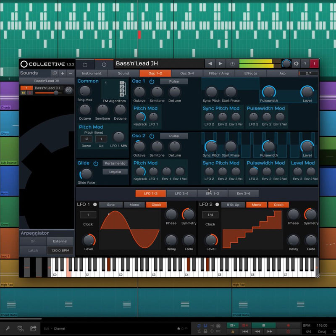Adjust the Bass'n'Lead JH sound volume slider
The width and height of the screenshot is (336, 336).
click(x=56, y=92)
